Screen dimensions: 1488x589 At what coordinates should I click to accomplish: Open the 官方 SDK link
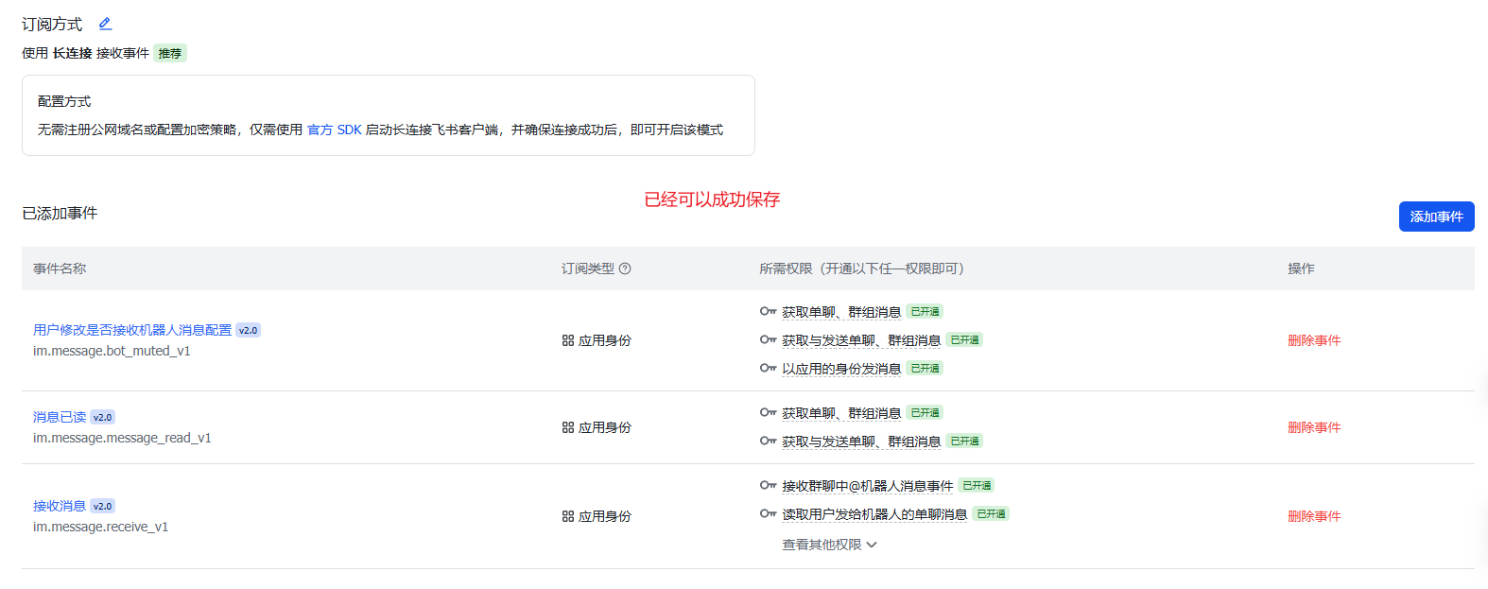click(x=335, y=130)
